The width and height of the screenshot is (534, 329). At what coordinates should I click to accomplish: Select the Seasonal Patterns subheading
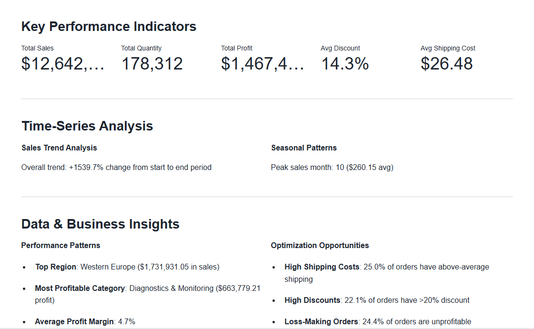click(x=303, y=148)
